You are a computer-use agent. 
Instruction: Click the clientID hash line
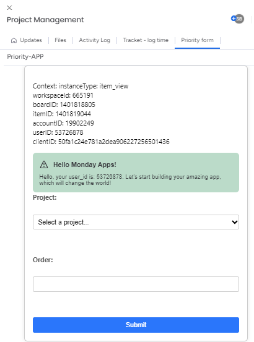pyautogui.click(x=101, y=142)
